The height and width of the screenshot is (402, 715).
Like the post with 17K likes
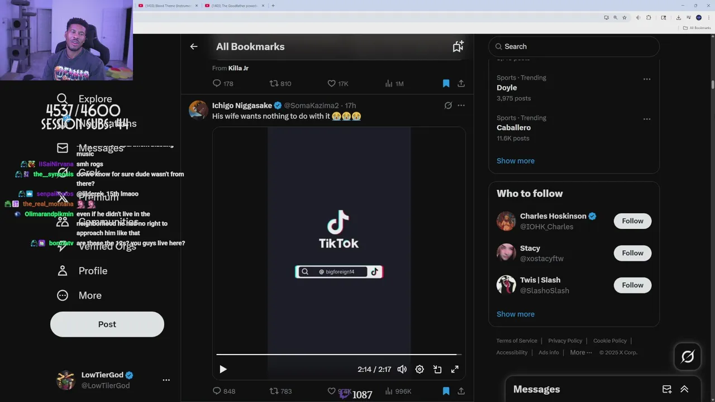click(x=337, y=84)
